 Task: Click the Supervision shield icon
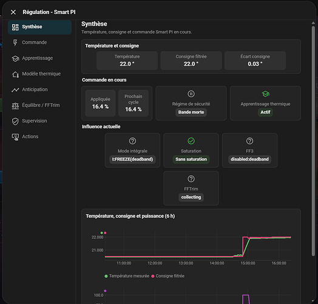tap(15, 122)
